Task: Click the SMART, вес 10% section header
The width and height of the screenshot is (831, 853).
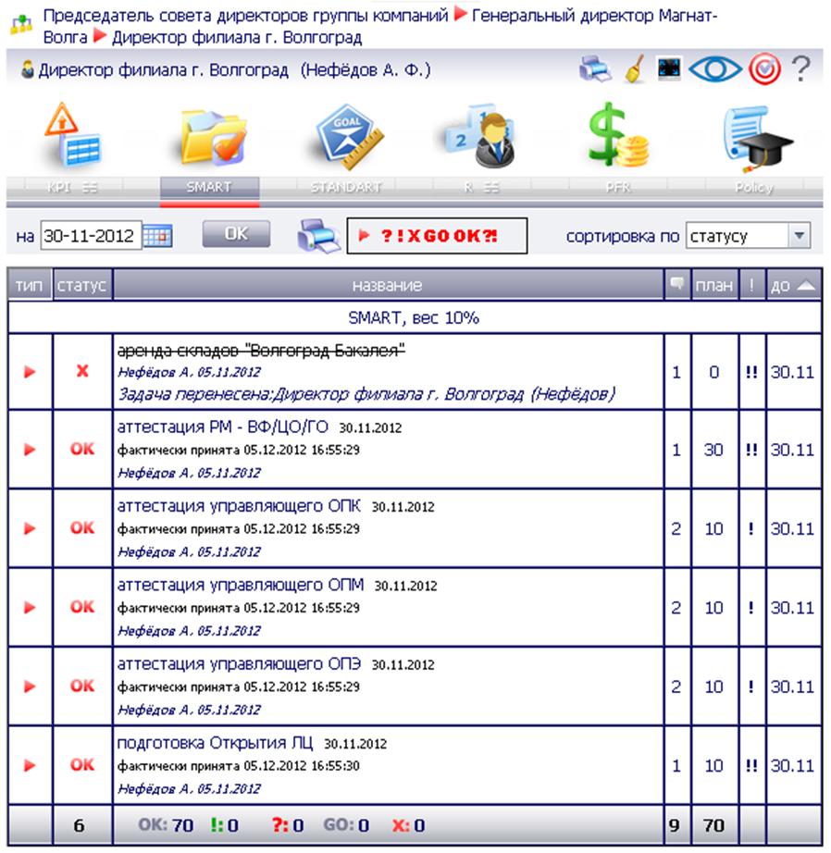Action: [415, 317]
